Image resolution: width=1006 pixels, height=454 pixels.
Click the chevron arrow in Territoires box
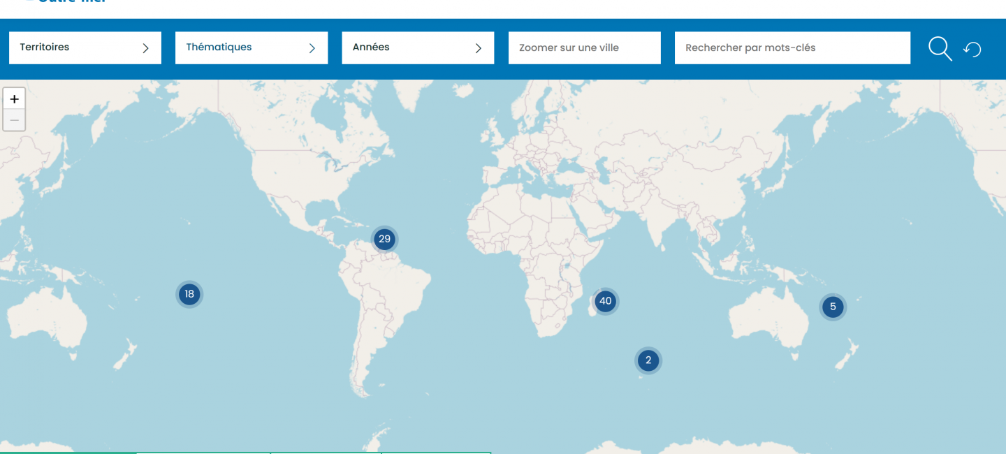click(x=146, y=48)
